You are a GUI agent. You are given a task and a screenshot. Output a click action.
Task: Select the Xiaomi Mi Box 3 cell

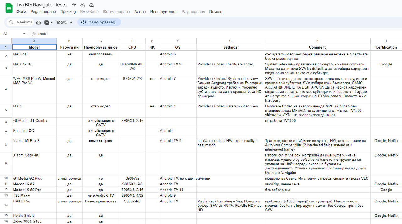34,145
